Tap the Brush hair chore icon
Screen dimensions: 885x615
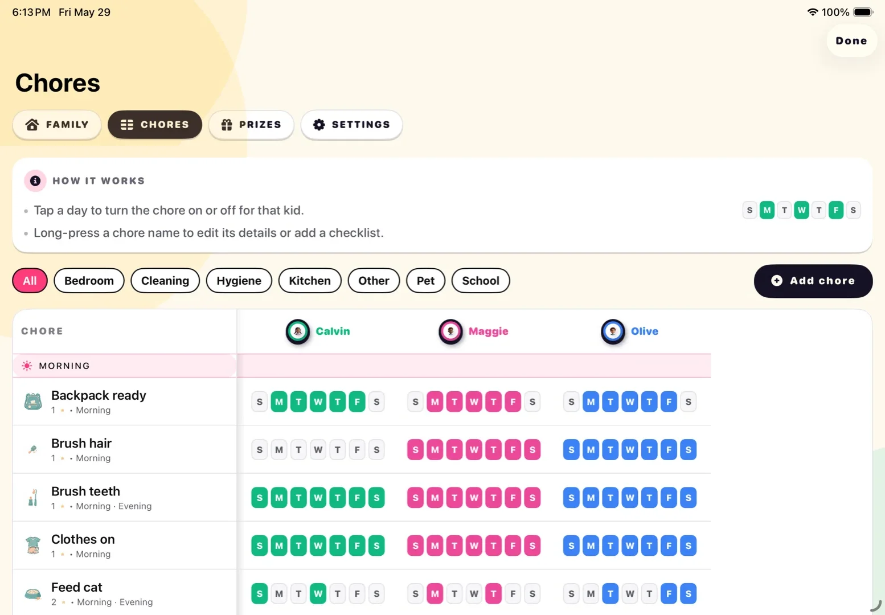click(33, 449)
